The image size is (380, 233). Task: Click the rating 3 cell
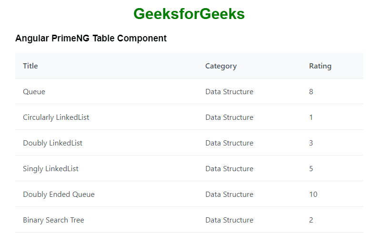coord(311,143)
